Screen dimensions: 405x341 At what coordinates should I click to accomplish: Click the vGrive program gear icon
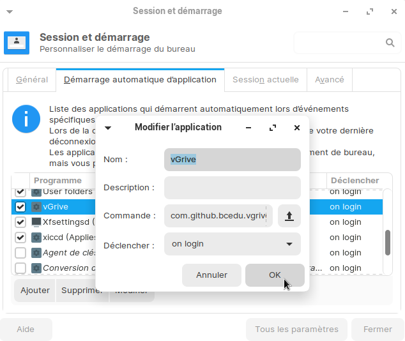point(37,207)
